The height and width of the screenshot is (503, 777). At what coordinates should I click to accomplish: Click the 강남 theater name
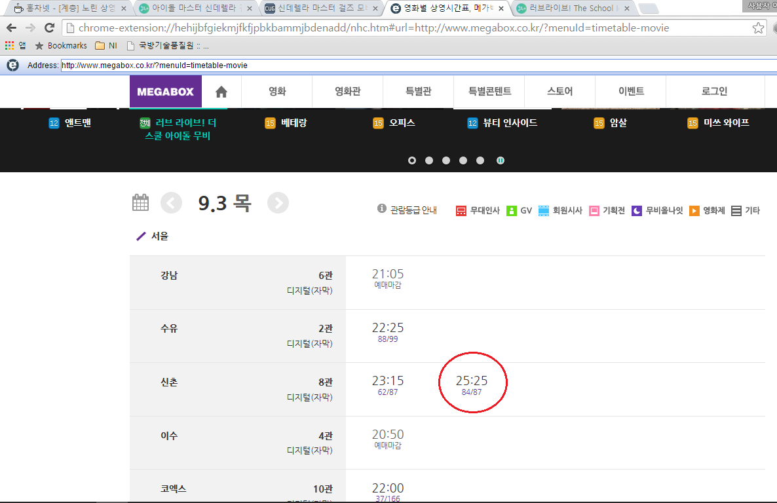(169, 276)
